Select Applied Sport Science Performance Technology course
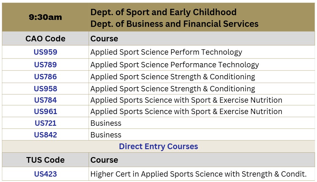The image size is (317, 182). point(175,65)
